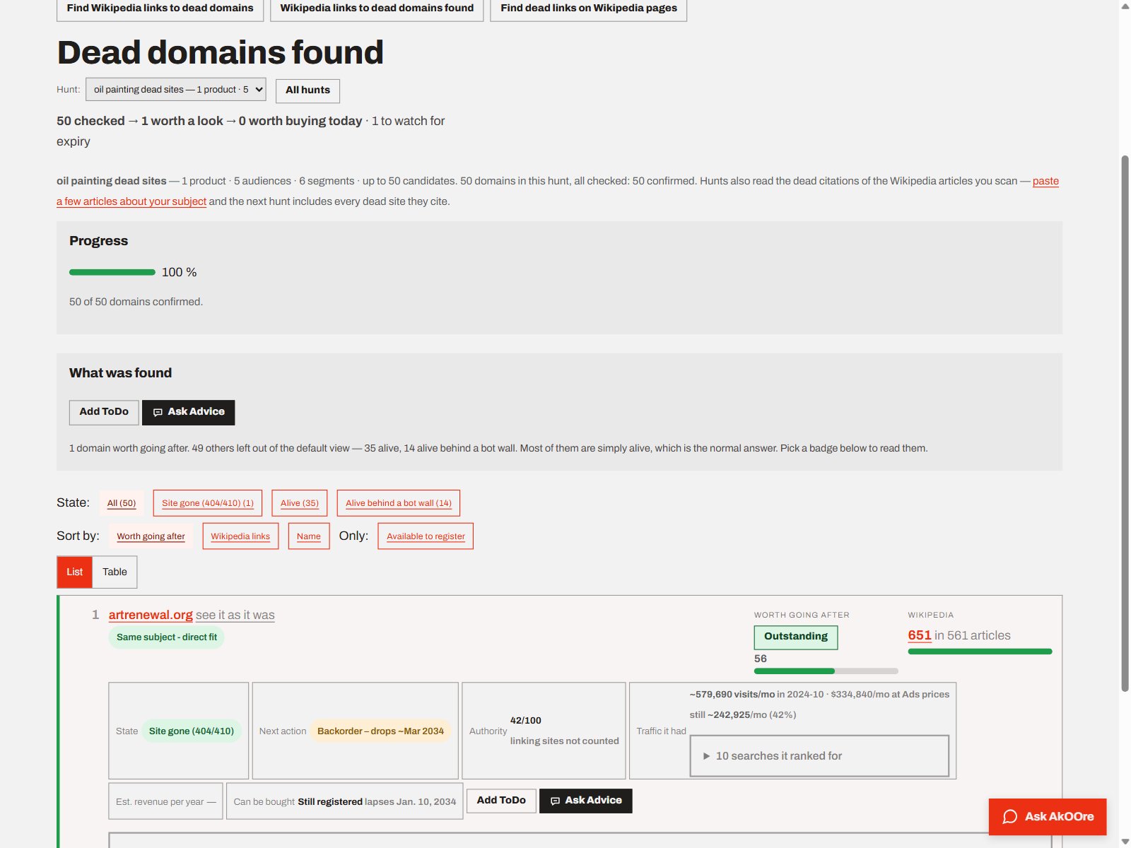Click the 'Site gone (404/410)' state pill in row
The image size is (1131, 848).
click(x=192, y=731)
